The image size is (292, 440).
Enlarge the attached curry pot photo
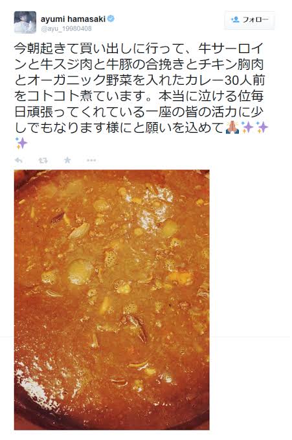[x=112, y=300]
